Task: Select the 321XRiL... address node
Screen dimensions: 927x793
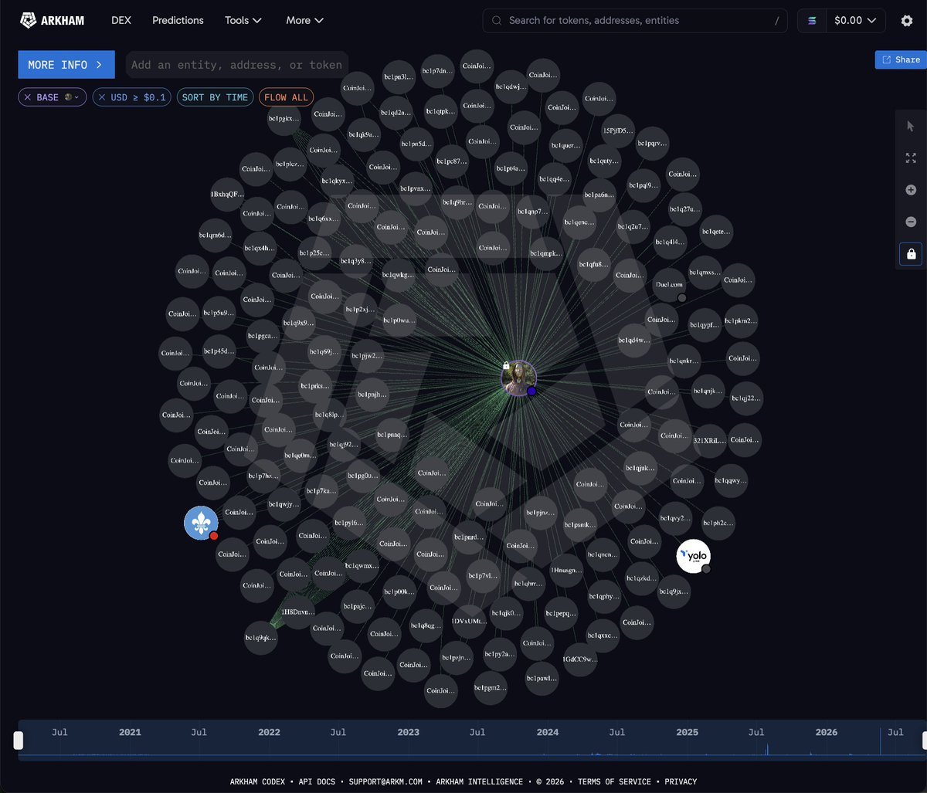Action: (709, 440)
